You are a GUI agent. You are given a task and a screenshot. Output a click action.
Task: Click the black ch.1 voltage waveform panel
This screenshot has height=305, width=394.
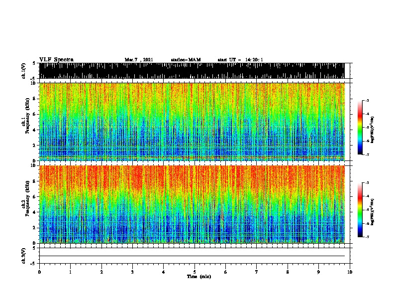(192, 71)
